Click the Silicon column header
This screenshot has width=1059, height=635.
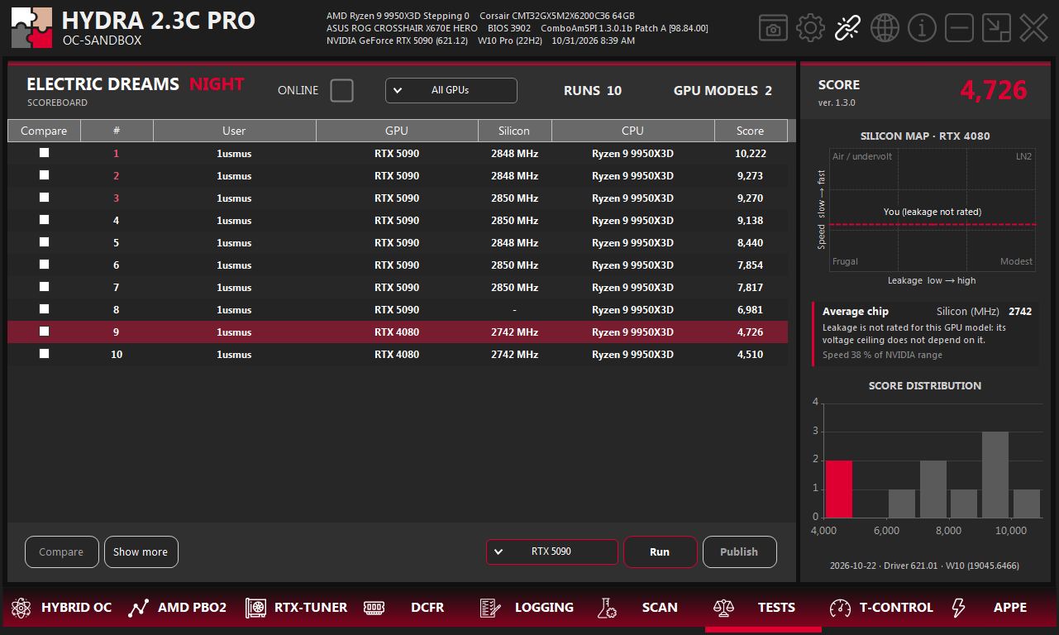point(514,131)
